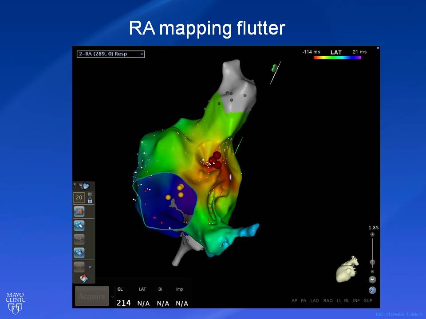Open the heart wrench settings icon

pyautogui.click(x=83, y=279)
